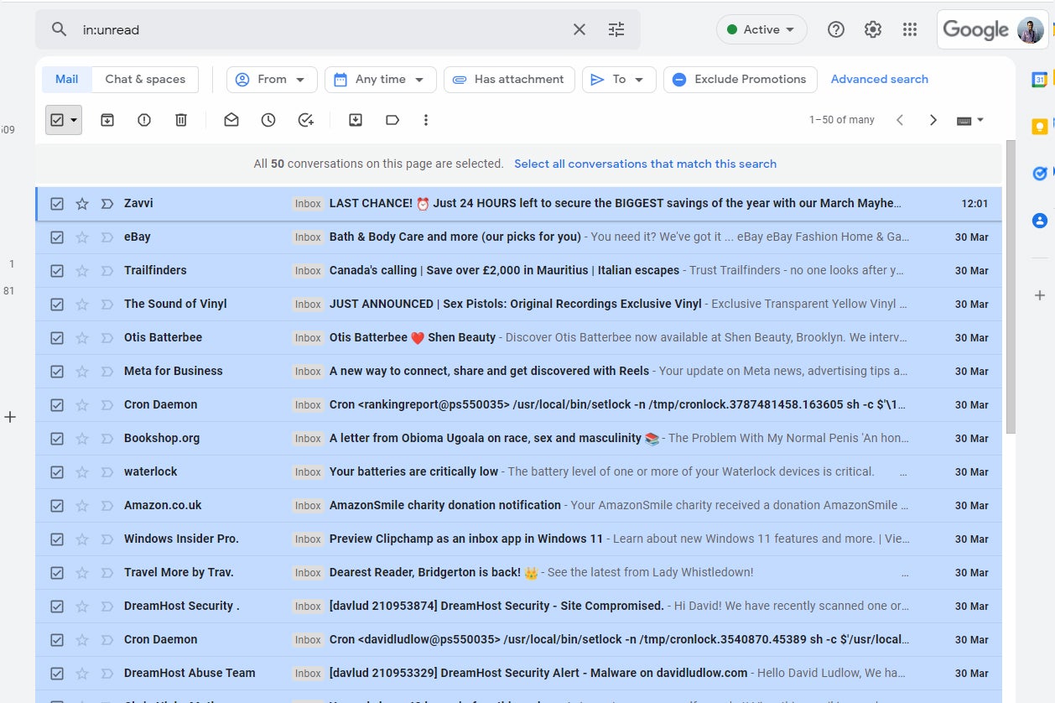Open Google Tasks in side panel
This screenshot has height=703, width=1055.
pyautogui.click(x=1040, y=174)
